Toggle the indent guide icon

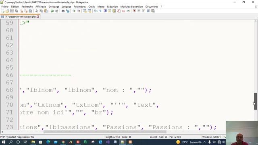pyautogui.click(x=105, y=11)
